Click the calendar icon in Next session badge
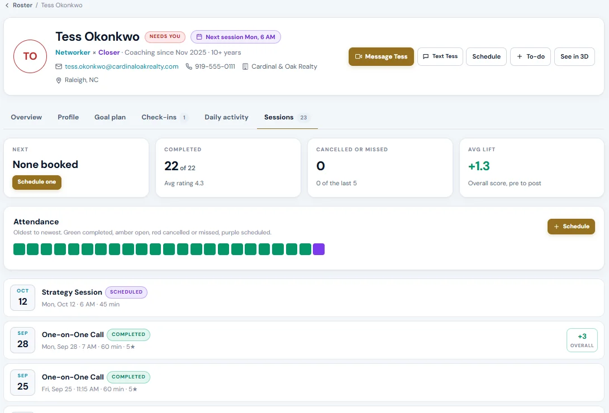The height and width of the screenshot is (413, 609). pyautogui.click(x=199, y=37)
